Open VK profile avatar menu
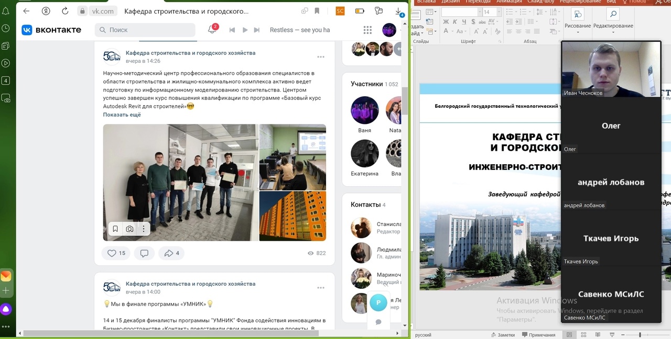Screen dimensions: 671x339 [x=389, y=30]
